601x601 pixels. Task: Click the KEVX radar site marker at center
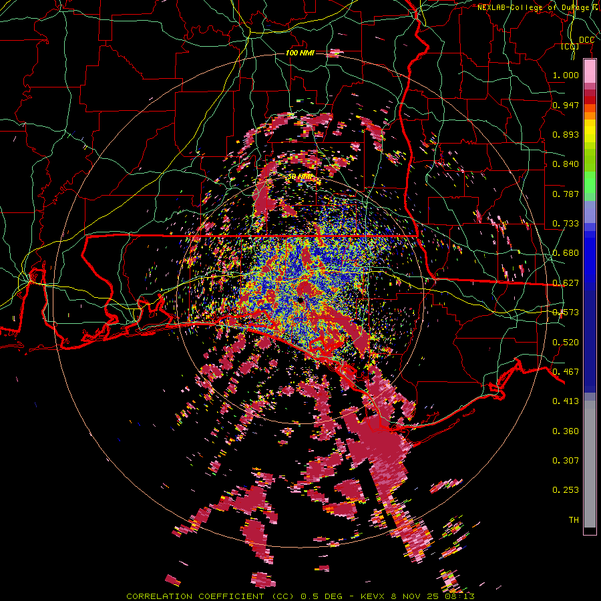[x=300, y=300]
